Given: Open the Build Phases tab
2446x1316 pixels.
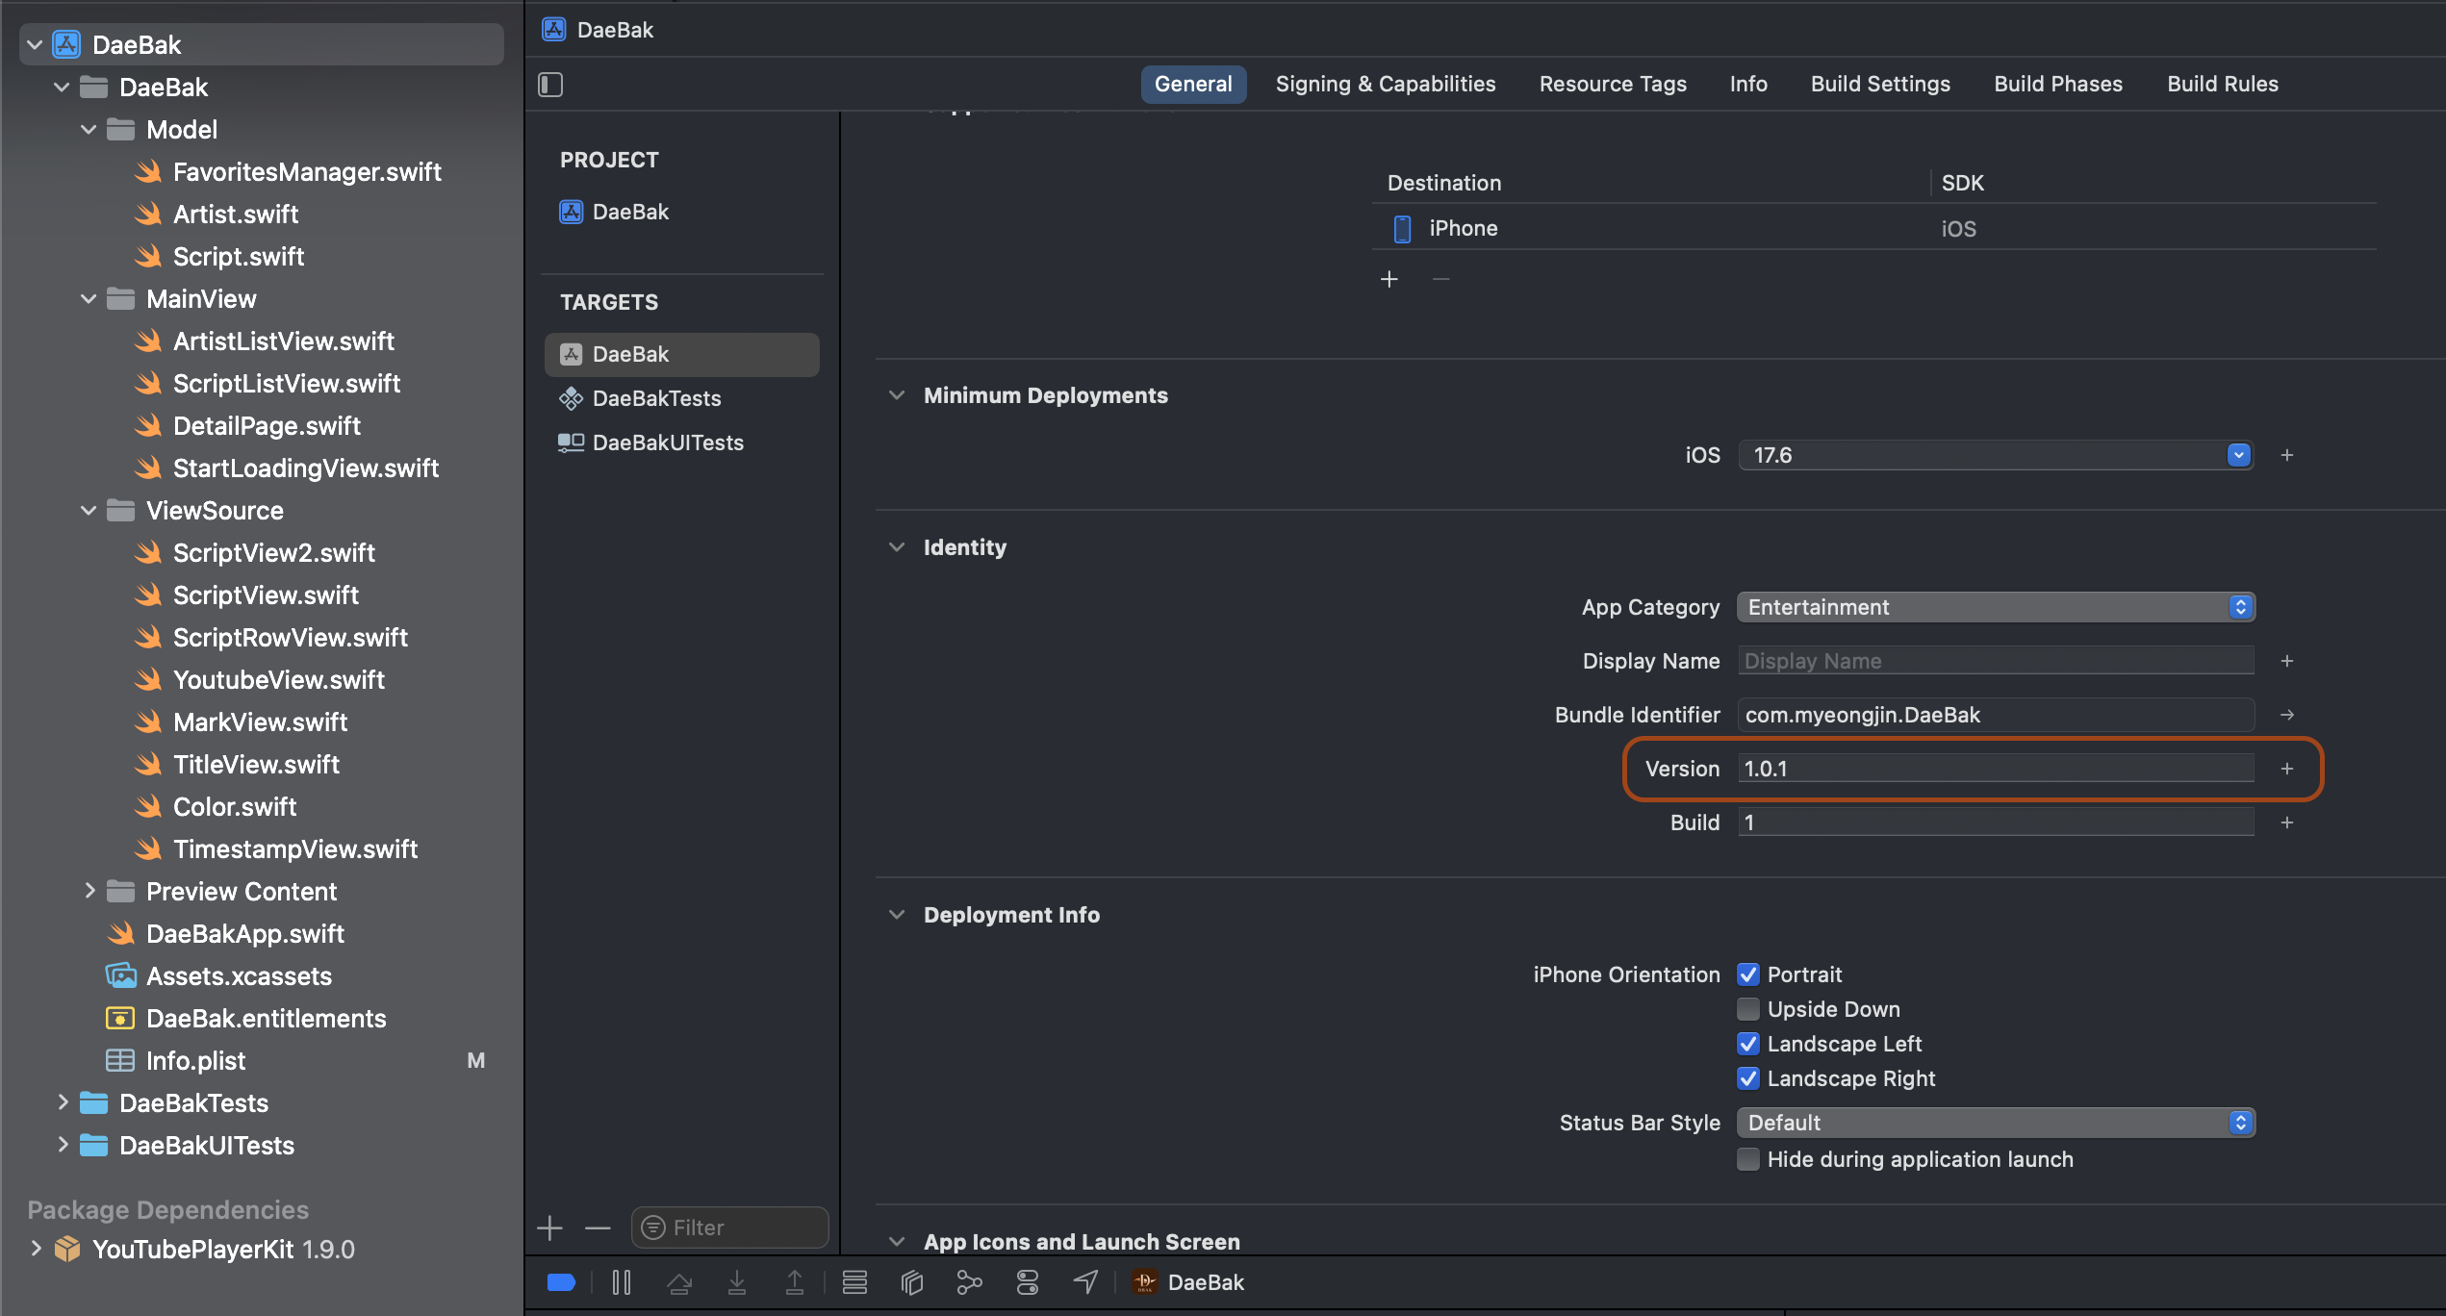Looking at the screenshot, I should click(2058, 85).
